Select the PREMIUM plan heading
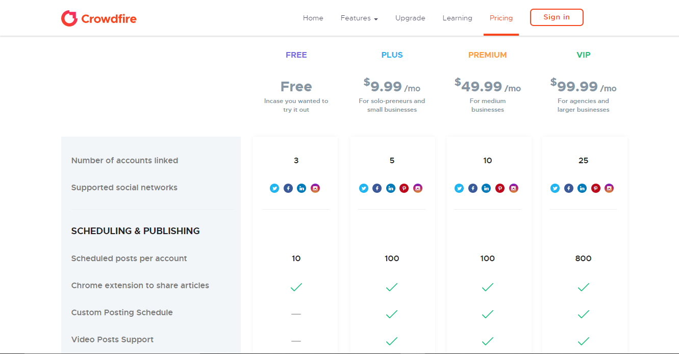The width and height of the screenshot is (679, 354). pyautogui.click(x=488, y=55)
